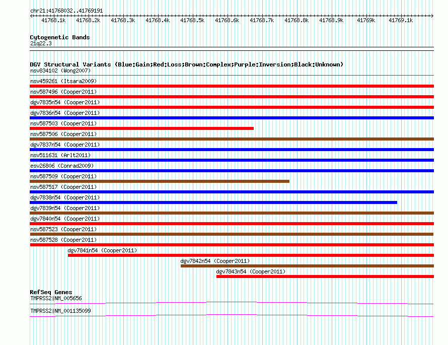Click the 41768.3k ruler tick label
This screenshot has height=345, width=448.
point(123,20)
